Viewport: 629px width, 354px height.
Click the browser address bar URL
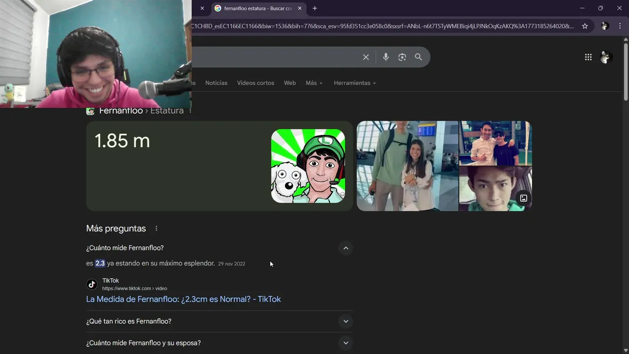pos(383,26)
